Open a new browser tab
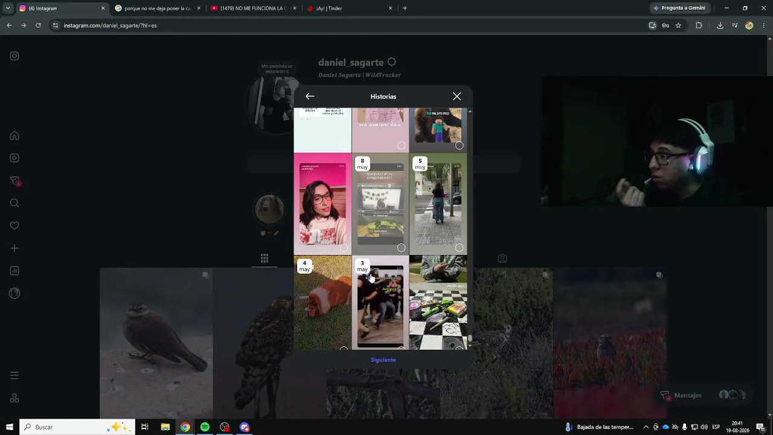Screen dimensions: 773x435 [x=405, y=8]
